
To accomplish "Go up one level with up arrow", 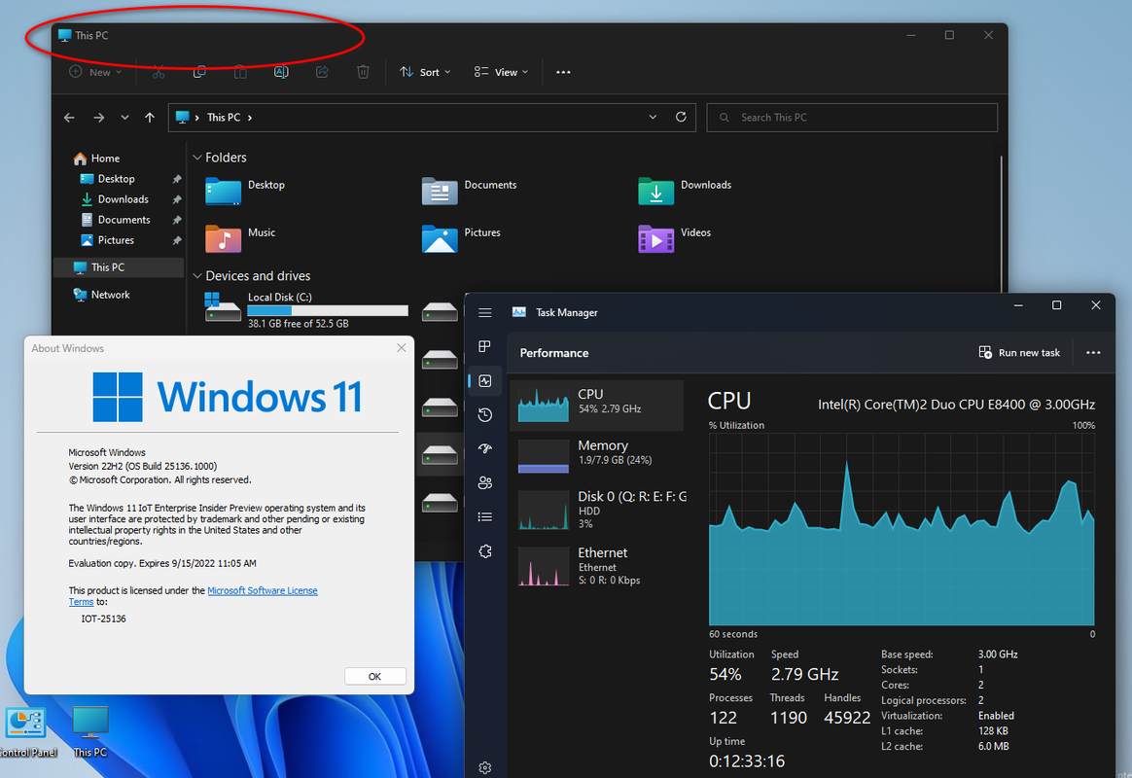I will coord(150,118).
